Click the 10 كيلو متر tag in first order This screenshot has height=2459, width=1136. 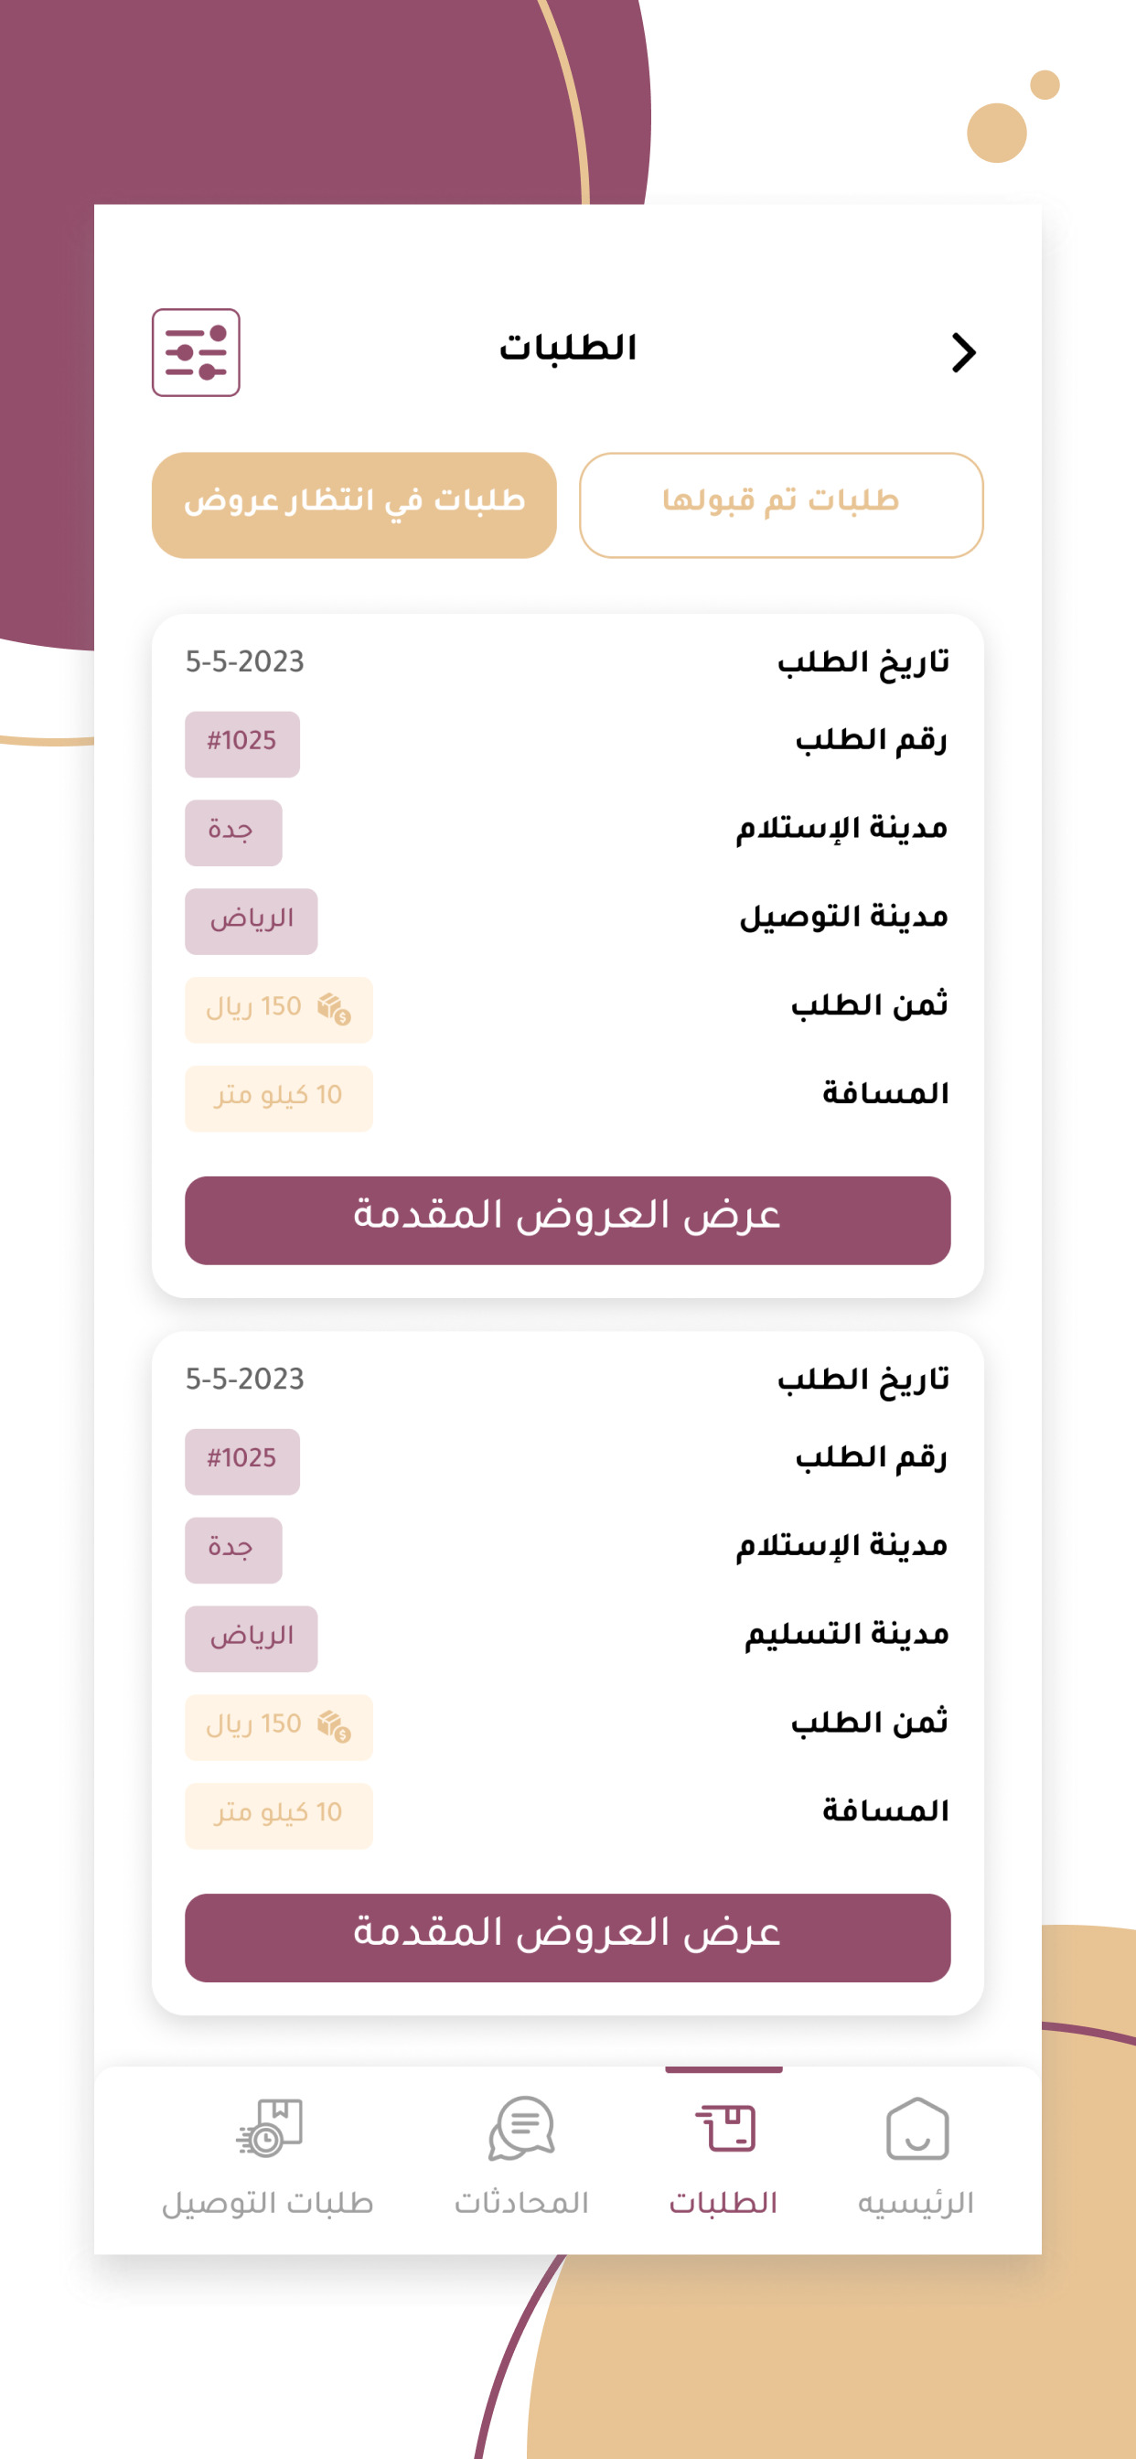(278, 1098)
